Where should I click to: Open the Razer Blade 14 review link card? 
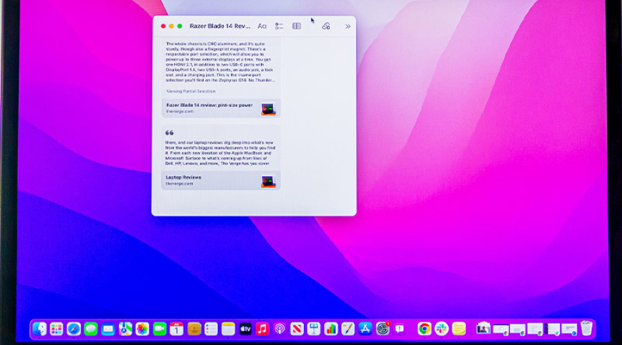[x=221, y=108]
